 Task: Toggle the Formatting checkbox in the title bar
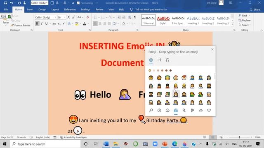point(78,3)
